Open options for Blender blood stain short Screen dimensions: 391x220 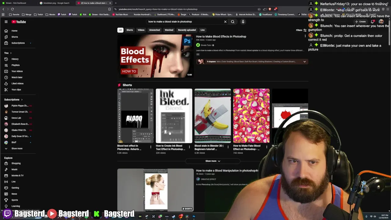[228, 147]
